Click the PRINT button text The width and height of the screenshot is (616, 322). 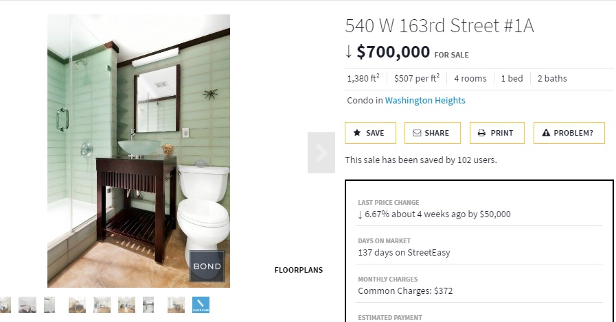coord(502,133)
